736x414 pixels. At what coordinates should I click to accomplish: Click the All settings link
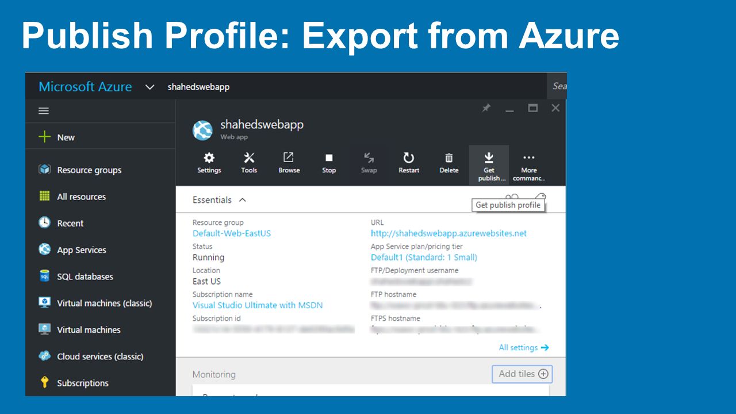[x=524, y=347]
